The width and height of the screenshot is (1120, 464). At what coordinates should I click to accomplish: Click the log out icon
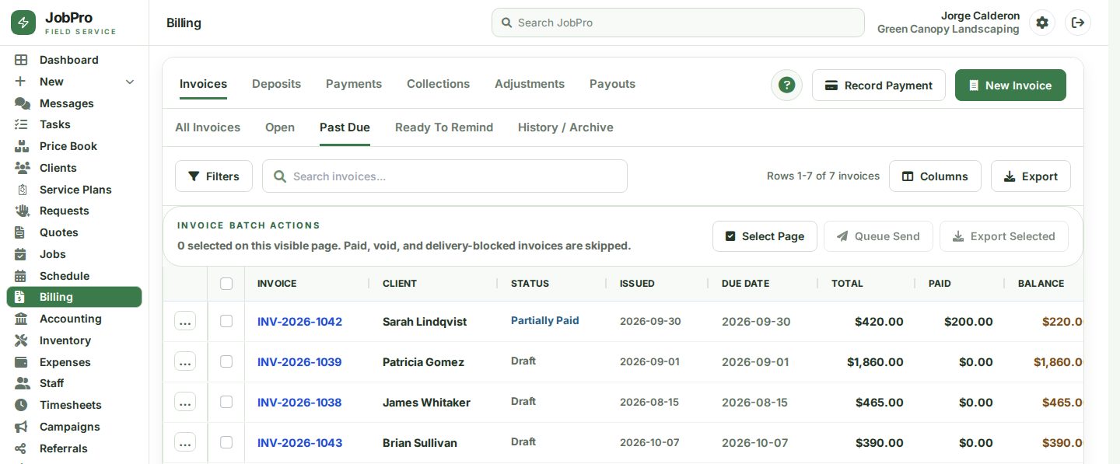click(1078, 23)
